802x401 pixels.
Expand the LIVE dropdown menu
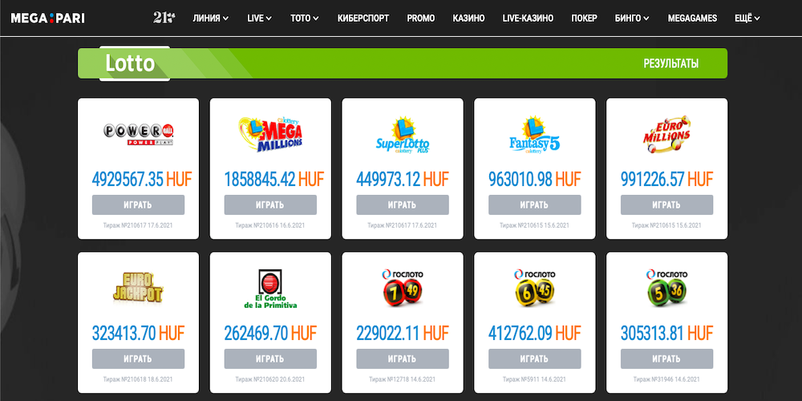click(x=260, y=18)
